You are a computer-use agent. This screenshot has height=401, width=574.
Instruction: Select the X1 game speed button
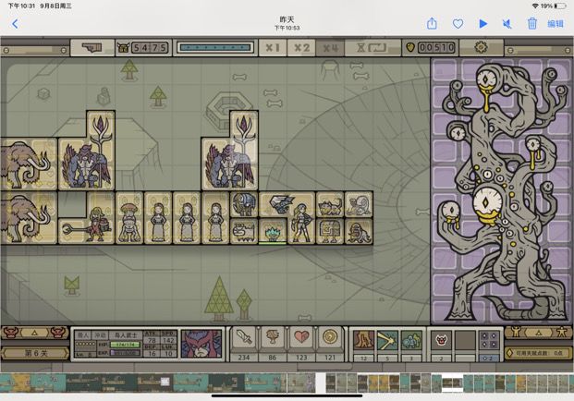(x=272, y=47)
